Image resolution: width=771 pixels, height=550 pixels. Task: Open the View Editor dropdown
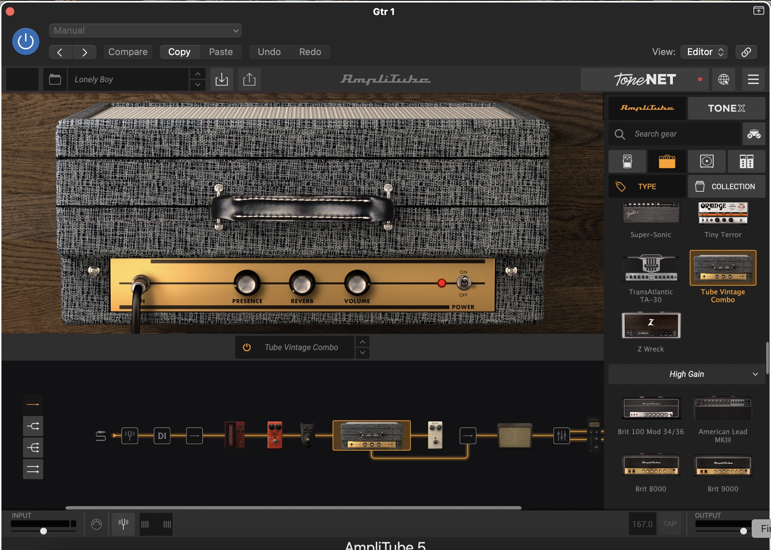coord(705,52)
